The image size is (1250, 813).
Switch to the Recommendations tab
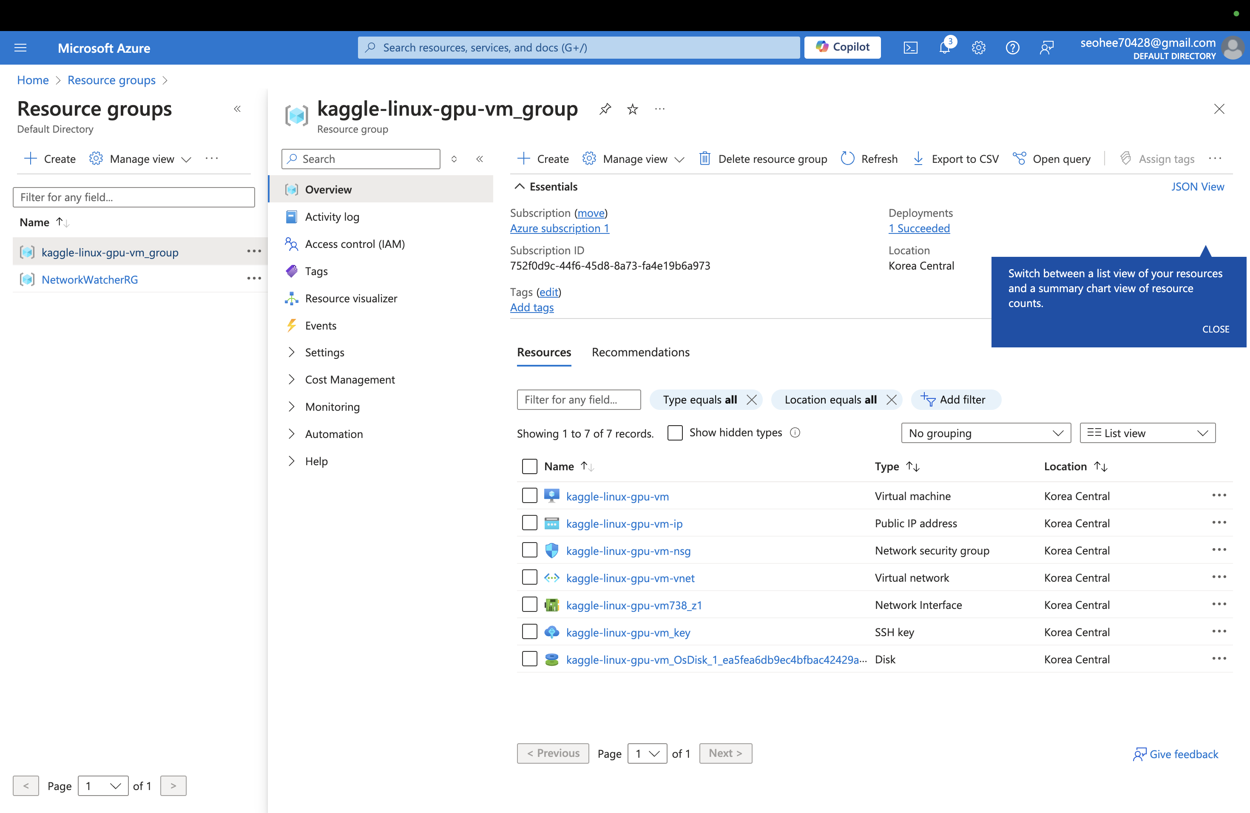640,352
